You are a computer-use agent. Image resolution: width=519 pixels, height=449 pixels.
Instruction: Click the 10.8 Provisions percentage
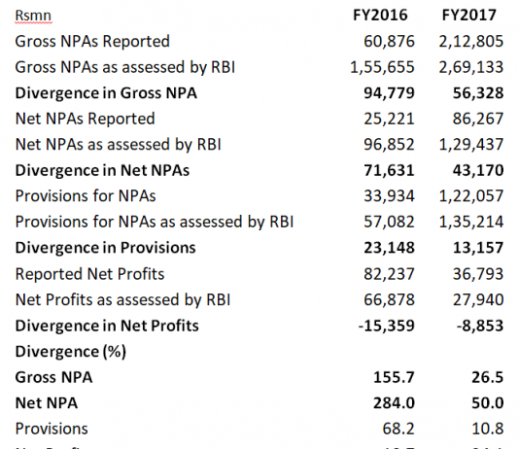[487, 430]
